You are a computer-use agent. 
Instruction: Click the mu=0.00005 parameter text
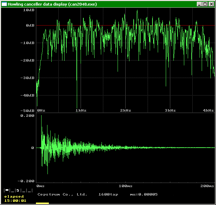coord(144,194)
